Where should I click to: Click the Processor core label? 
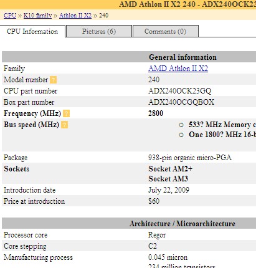26,235
